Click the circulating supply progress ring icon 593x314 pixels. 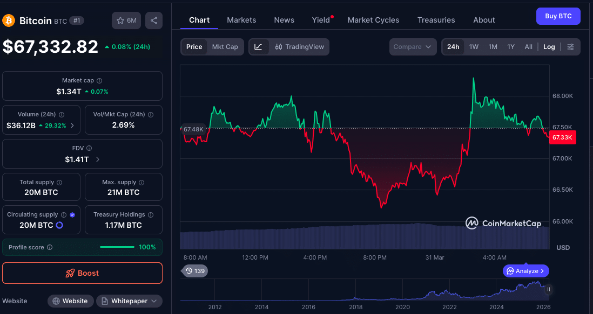tap(59, 226)
